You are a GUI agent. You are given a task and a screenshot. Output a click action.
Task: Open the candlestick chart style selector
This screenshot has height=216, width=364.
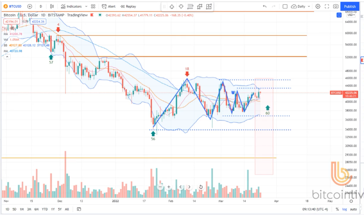(x=52, y=6)
